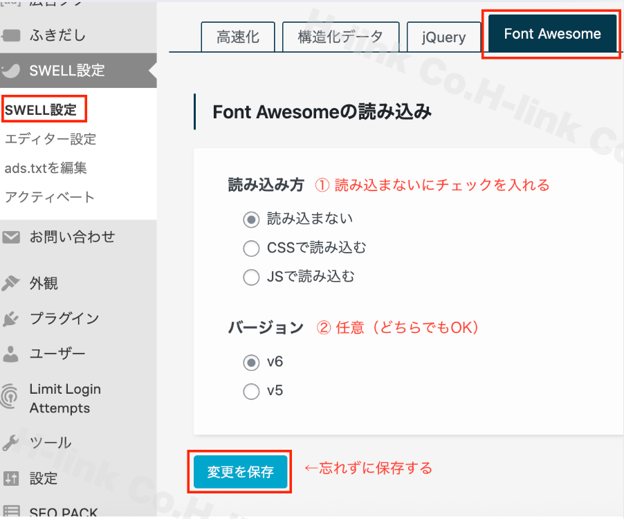
Task: Click the ユーザー user icon
Action: [x=12, y=353]
